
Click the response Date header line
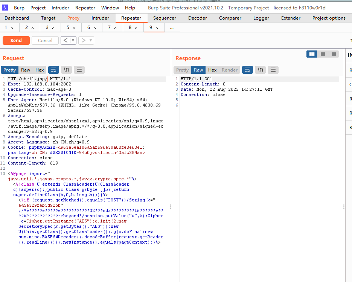click(x=227, y=89)
